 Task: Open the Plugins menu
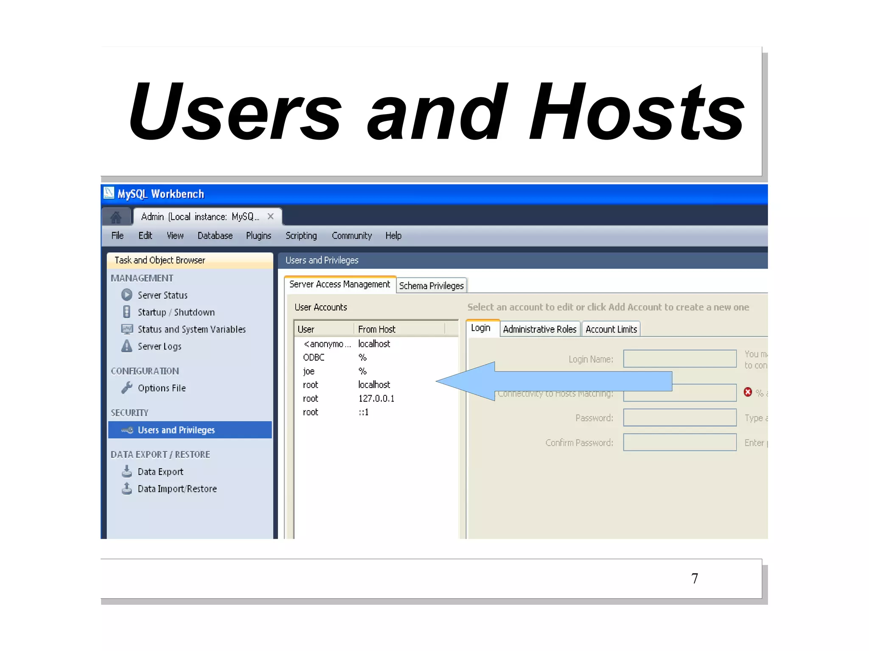point(258,235)
